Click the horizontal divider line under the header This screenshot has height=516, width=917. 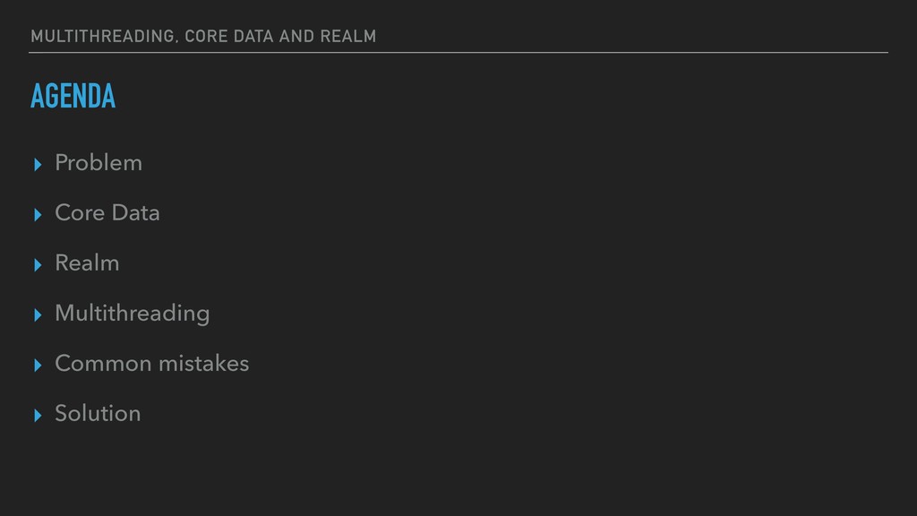click(458, 53)
